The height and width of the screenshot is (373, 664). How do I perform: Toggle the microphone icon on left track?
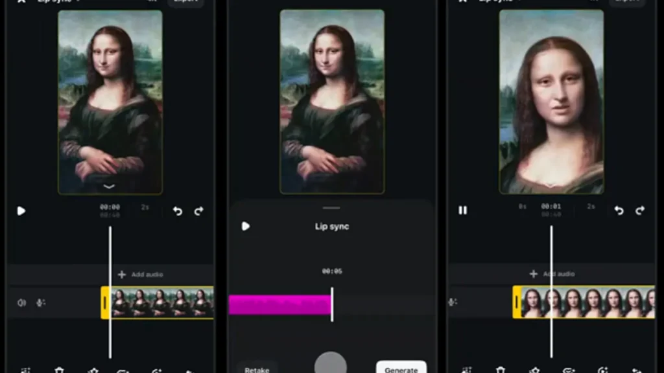(41, 302)
